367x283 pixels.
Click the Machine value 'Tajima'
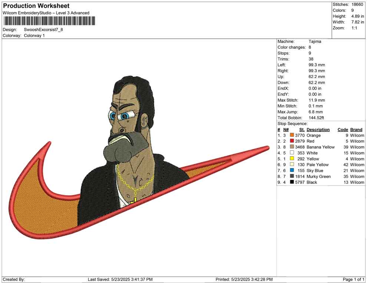pyautogui.click(x=315, y=42)
